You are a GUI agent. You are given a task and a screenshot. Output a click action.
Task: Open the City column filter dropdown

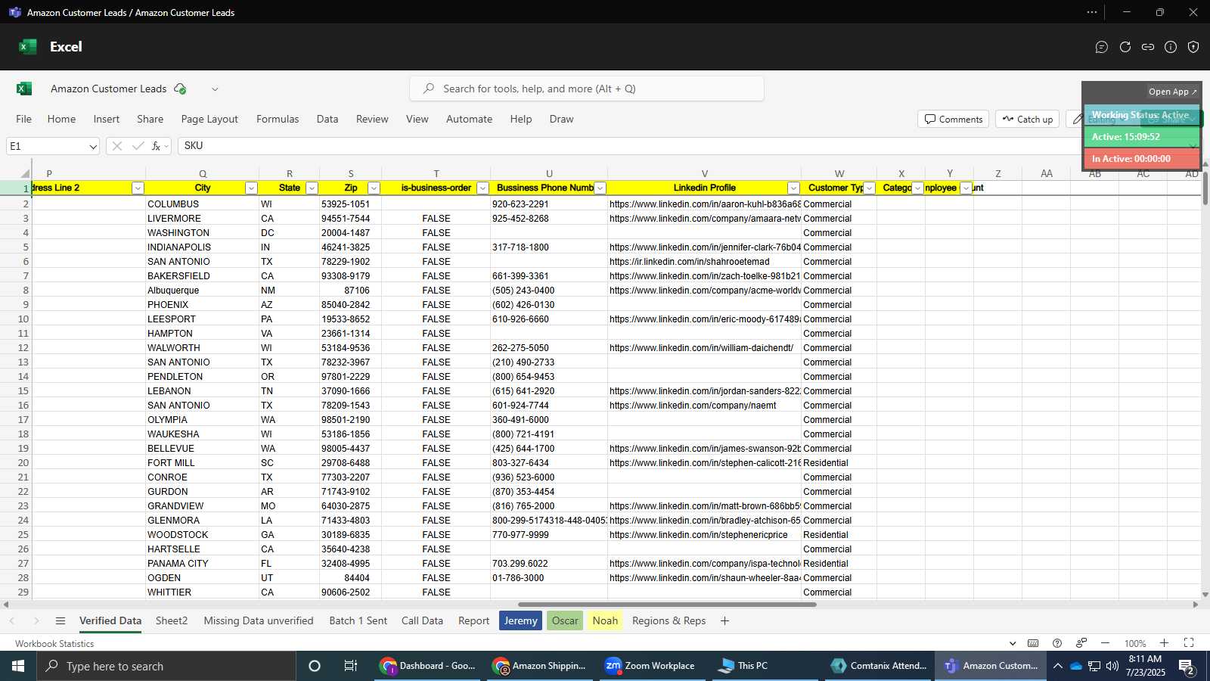[x=251, y=188]
